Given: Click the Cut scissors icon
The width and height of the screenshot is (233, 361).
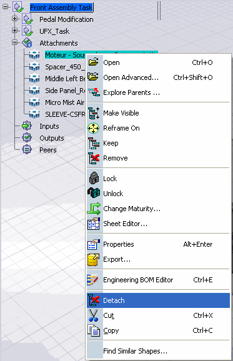Looking at the screenshot, I should 93,315.
